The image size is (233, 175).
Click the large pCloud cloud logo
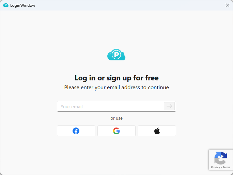[117, 55]
